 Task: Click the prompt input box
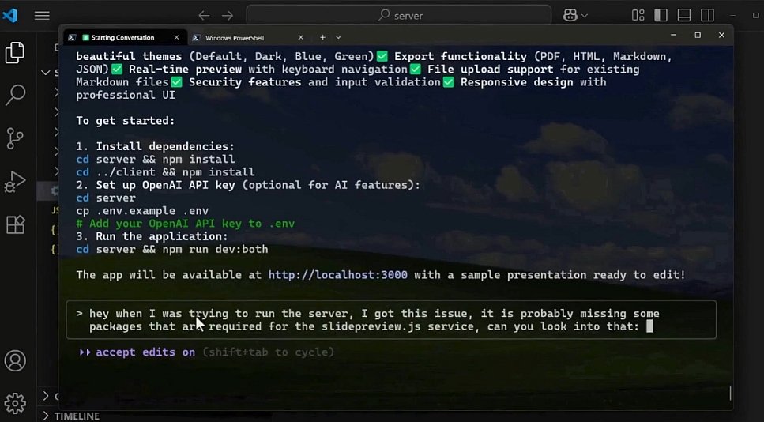click(391, 320)
